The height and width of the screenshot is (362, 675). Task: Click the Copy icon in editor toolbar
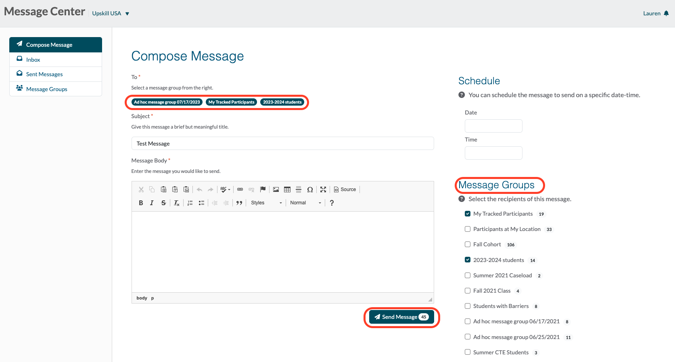click(152, 189)
